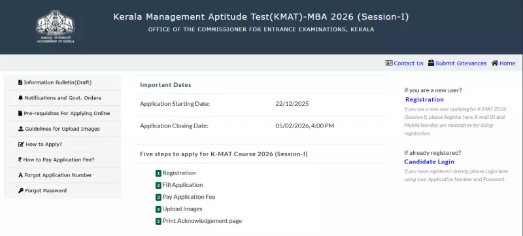Click the 'If already registered?' text
Image resolution: width=523 pixels, height=236 pixels.
click(433, 153)
